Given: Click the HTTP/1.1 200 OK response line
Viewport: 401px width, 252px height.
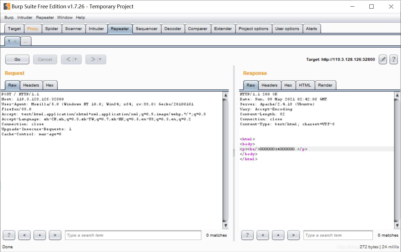Looking at the screenshot, I should [259, 94].
